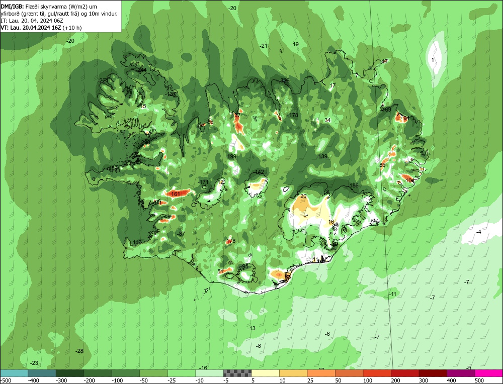The height and width of the screenshot is (384, 503).
Task: Select the red swatch between 200 and 300
Action: pyautogui.click(x=405, y=373)
